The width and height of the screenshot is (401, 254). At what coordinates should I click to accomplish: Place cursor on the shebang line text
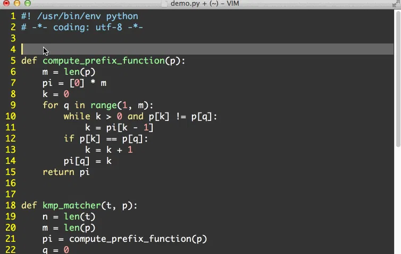(x=80, y=16)
